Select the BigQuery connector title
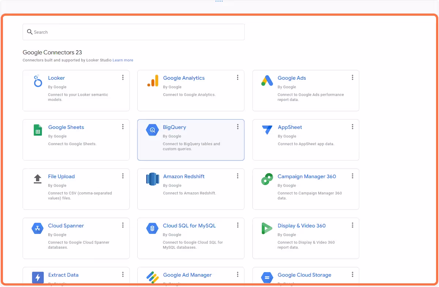Screen dimensions: 439x287 [175, 127]
